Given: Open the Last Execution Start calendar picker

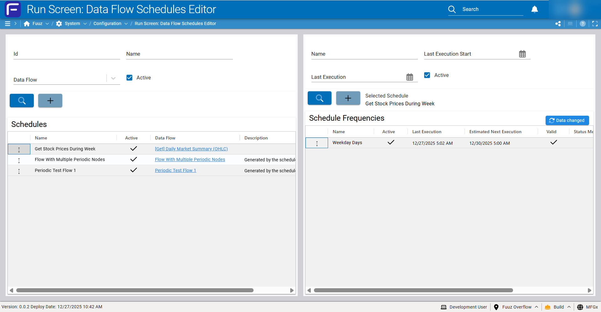Looking at the screenshot, I should point(522,54).
